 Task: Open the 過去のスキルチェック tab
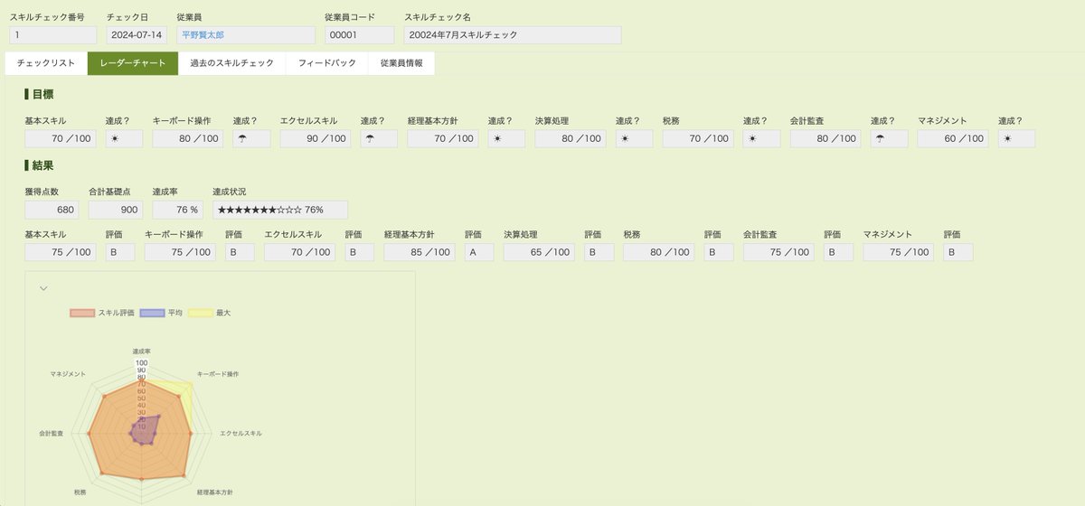pyautogui.click(x=232, y=63)
